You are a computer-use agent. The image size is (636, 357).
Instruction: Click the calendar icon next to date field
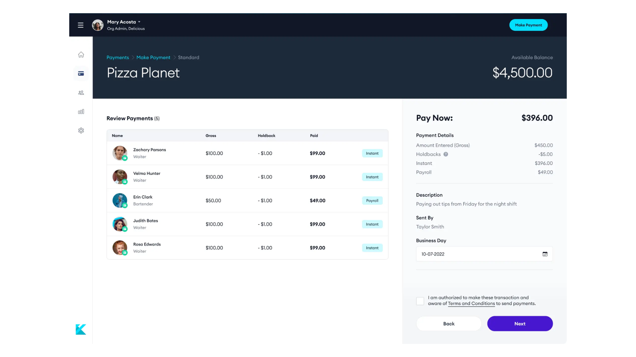pyautogui.click(x=545, y=254)
